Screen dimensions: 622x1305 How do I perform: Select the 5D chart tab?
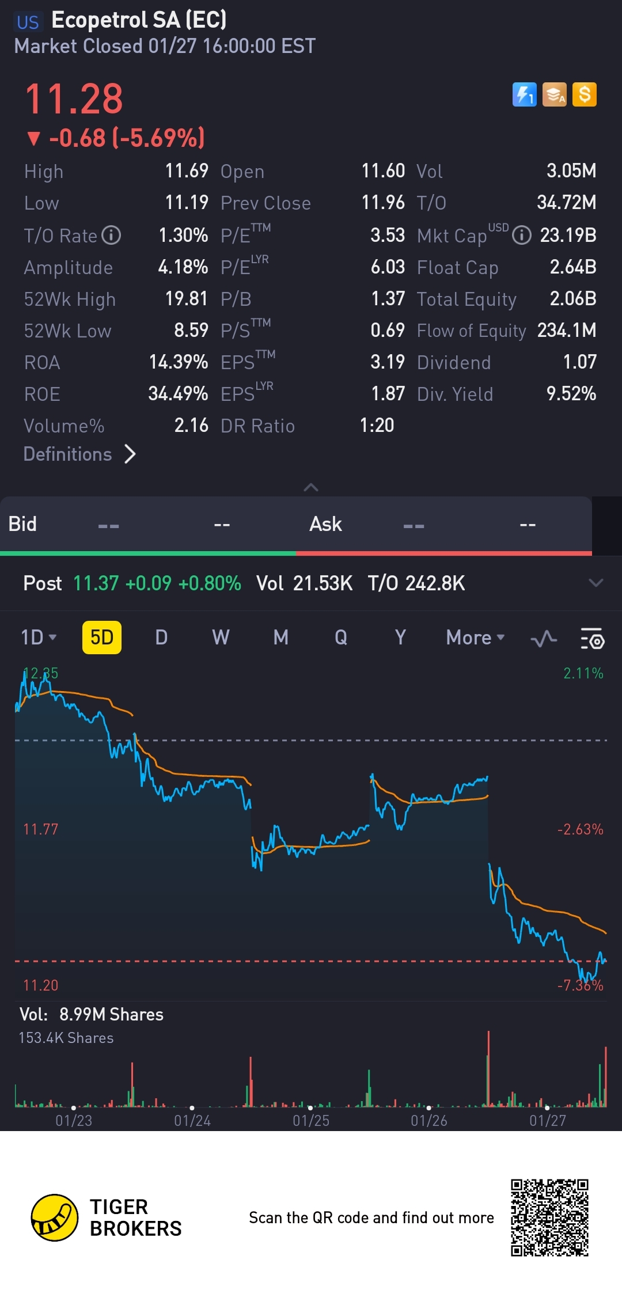(102, 638)
